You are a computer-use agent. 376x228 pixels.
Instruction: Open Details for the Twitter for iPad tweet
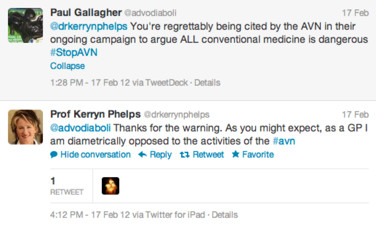pos(225,215)
